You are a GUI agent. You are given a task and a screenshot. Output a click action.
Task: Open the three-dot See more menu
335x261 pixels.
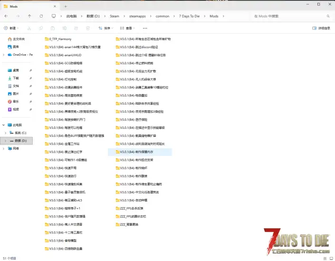(145, 28)
